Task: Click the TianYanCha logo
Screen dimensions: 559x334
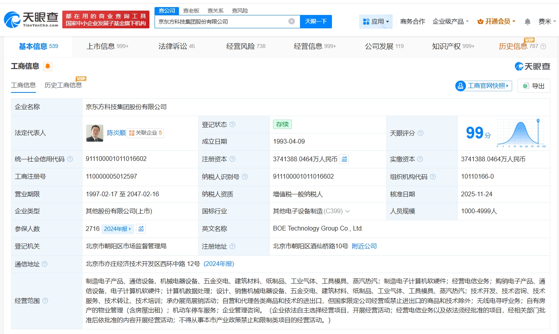Action: pos(31,19)
